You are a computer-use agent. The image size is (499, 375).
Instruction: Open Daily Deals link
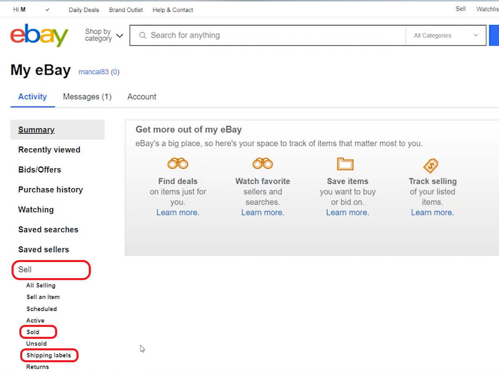pos(84,10)
